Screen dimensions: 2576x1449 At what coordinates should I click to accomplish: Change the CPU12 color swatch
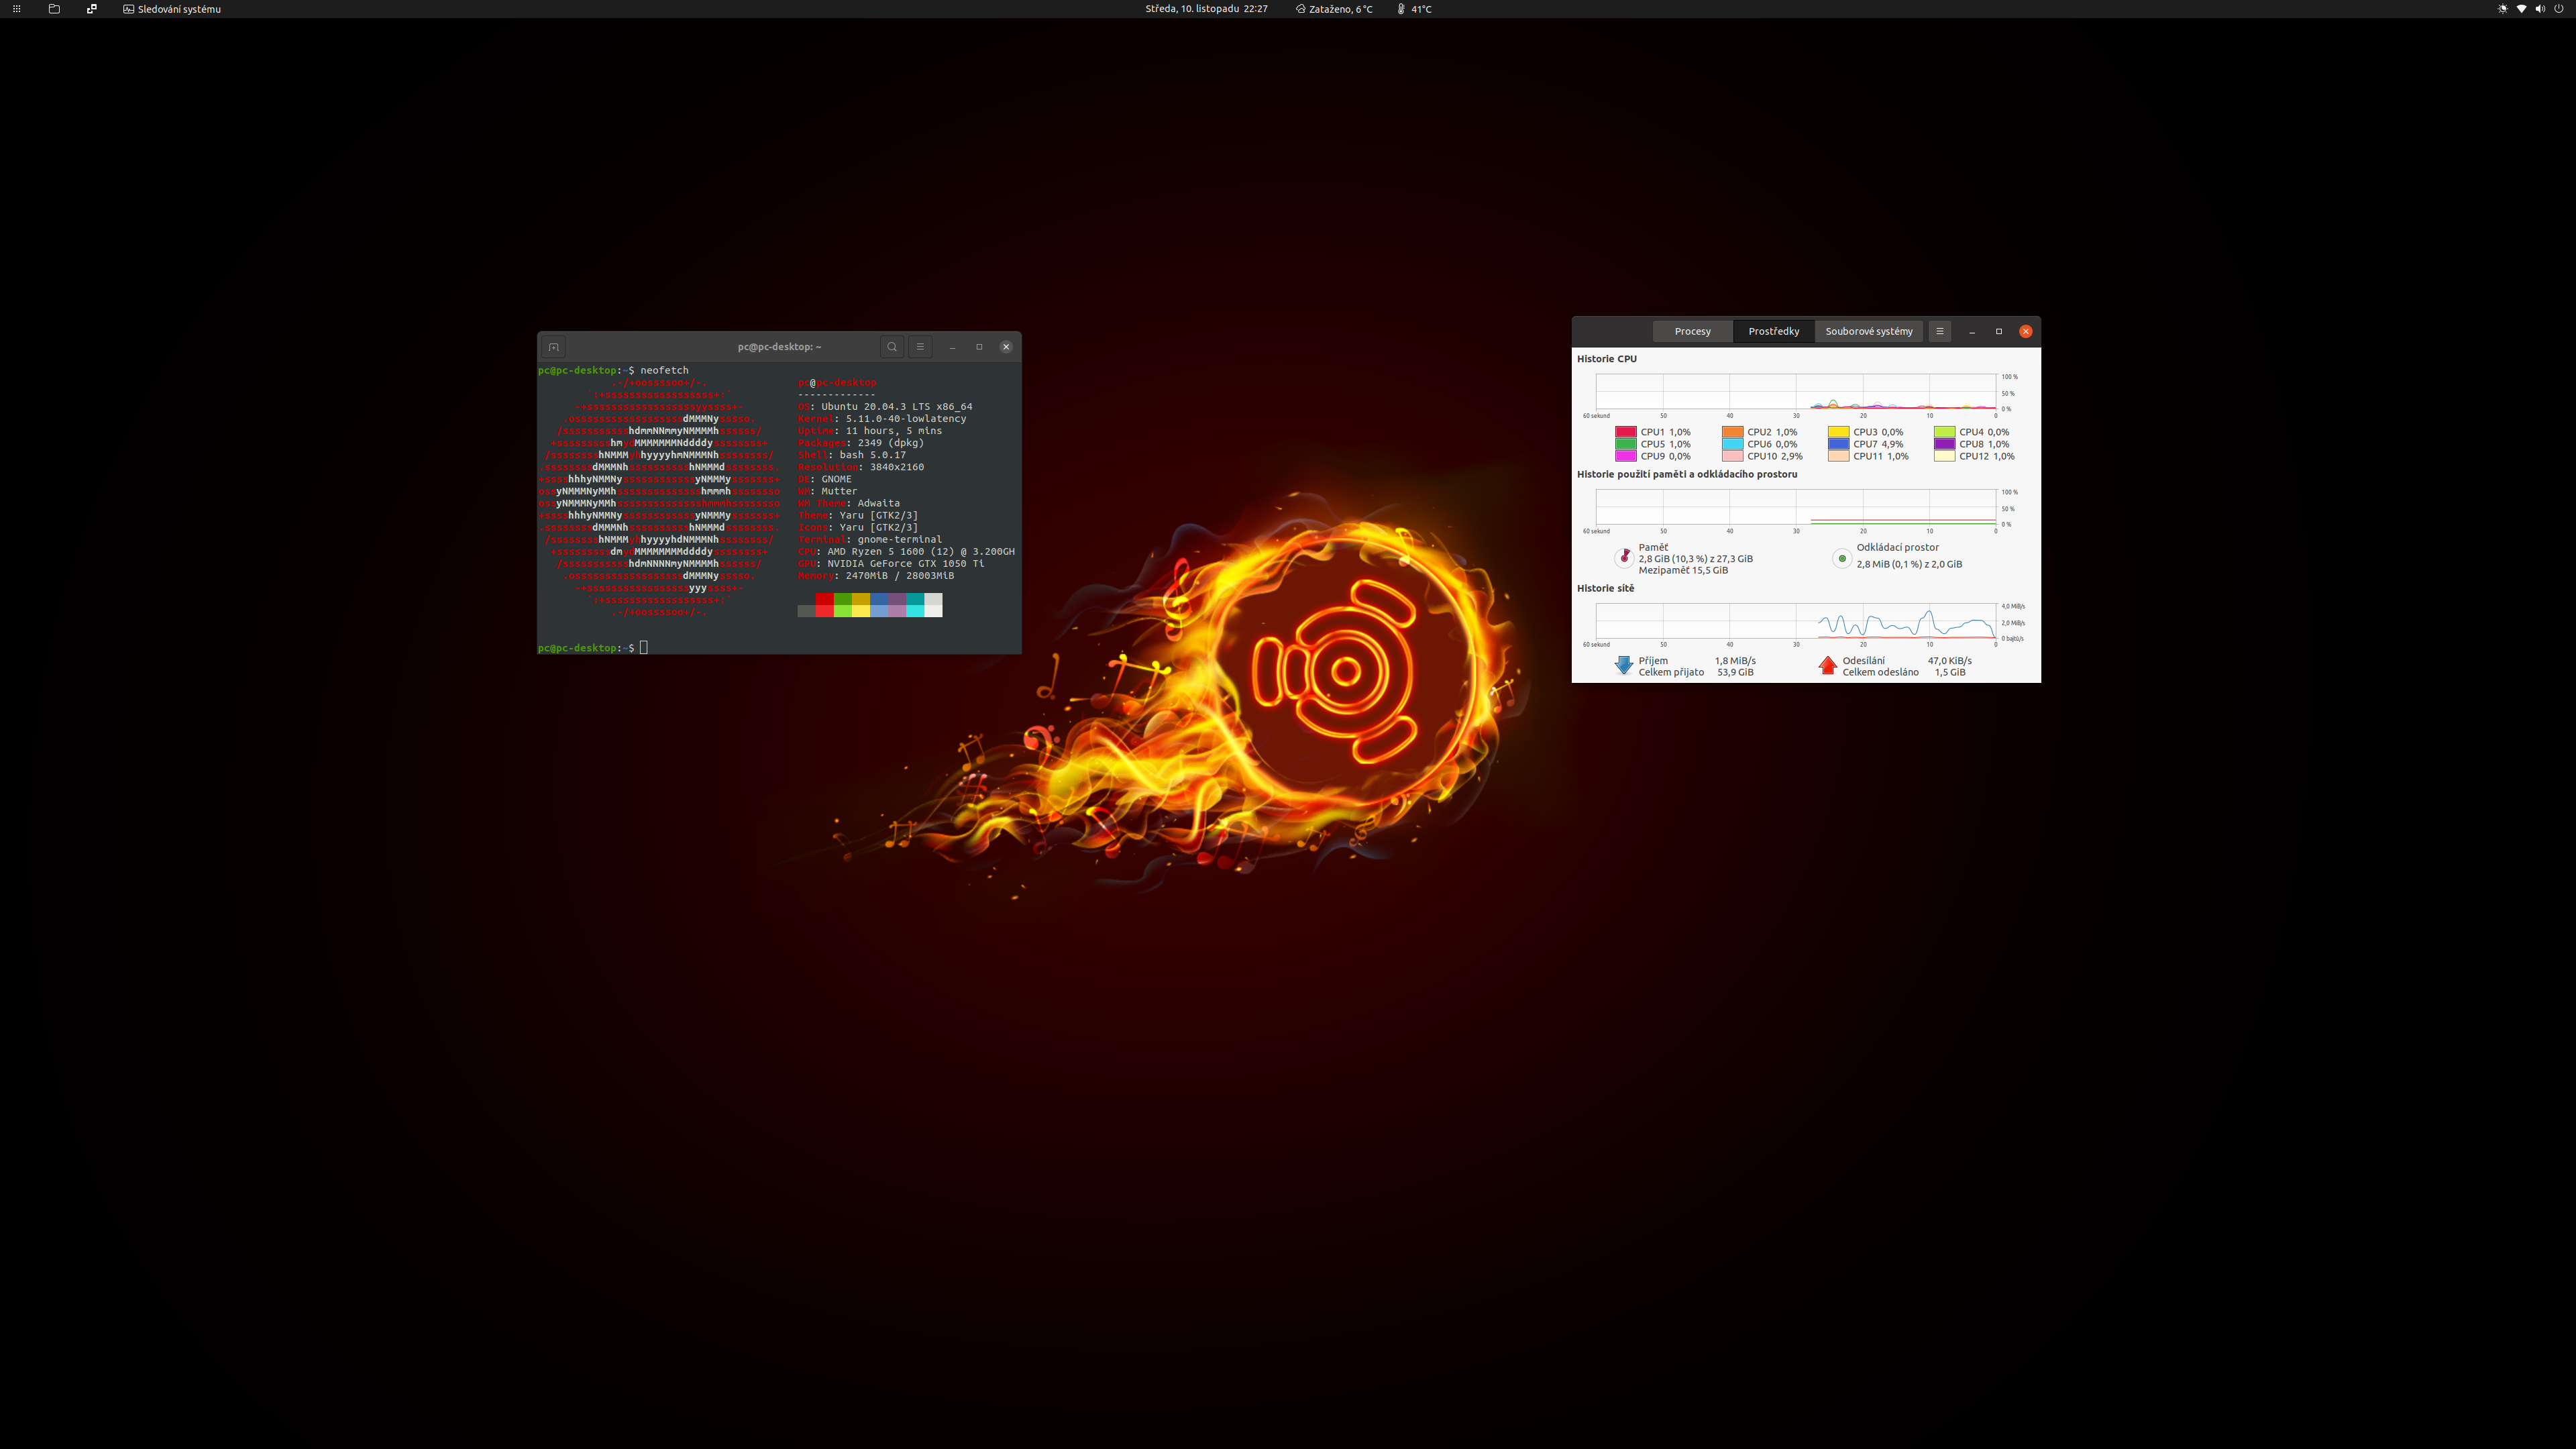(x=1944, y=456)
